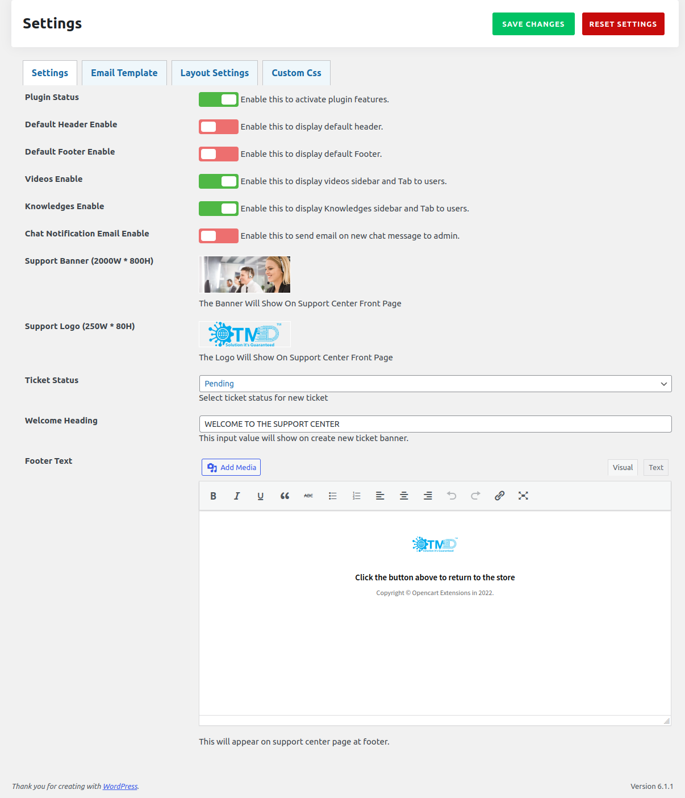Open Custom Css tab

coord(296,73)
